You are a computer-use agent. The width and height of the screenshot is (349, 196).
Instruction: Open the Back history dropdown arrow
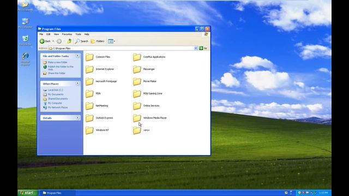click(x=53, y=41)
